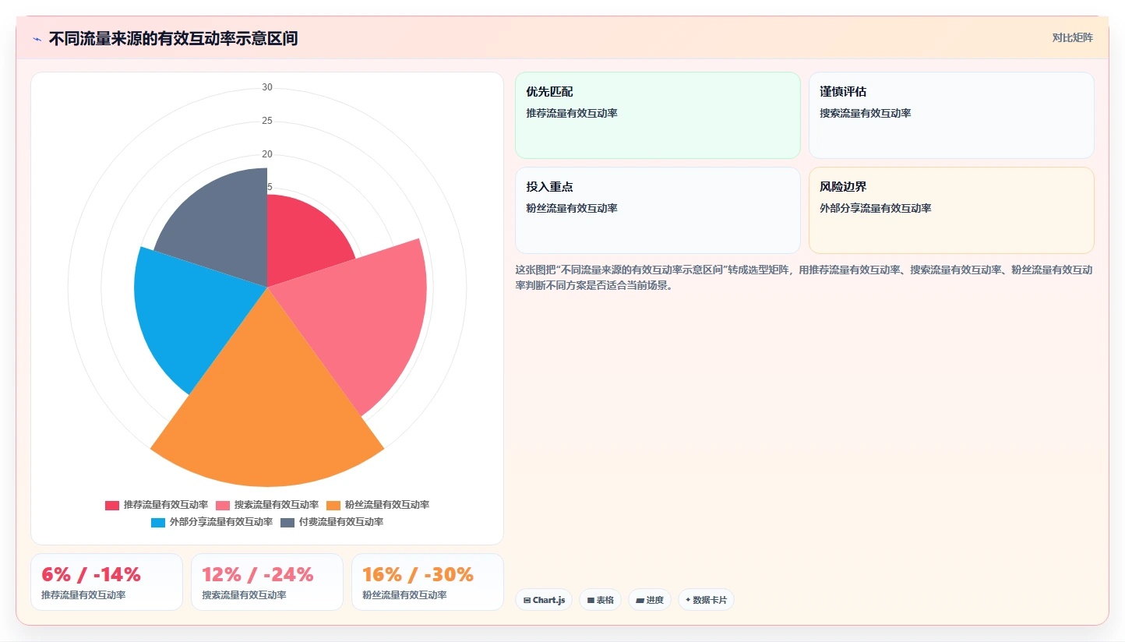
Task: Select the 6% / -14% stat card
Action: (107, 582)
